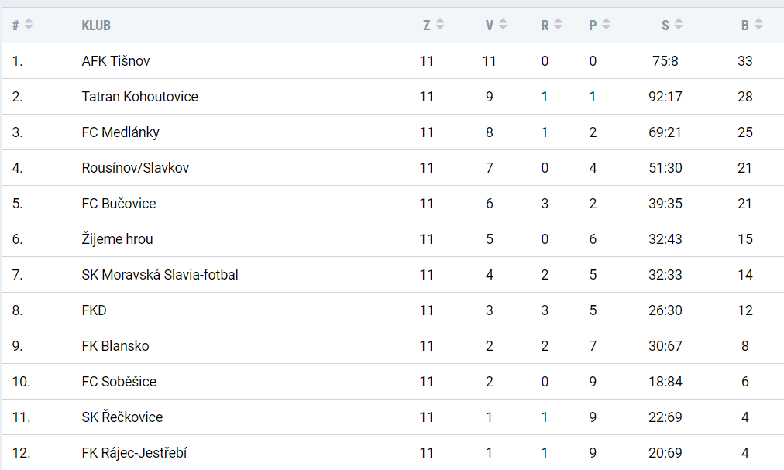This screenshot has height=470, width=784.
Task: Sort table by rank number arrows
Action: click(29, 24)
